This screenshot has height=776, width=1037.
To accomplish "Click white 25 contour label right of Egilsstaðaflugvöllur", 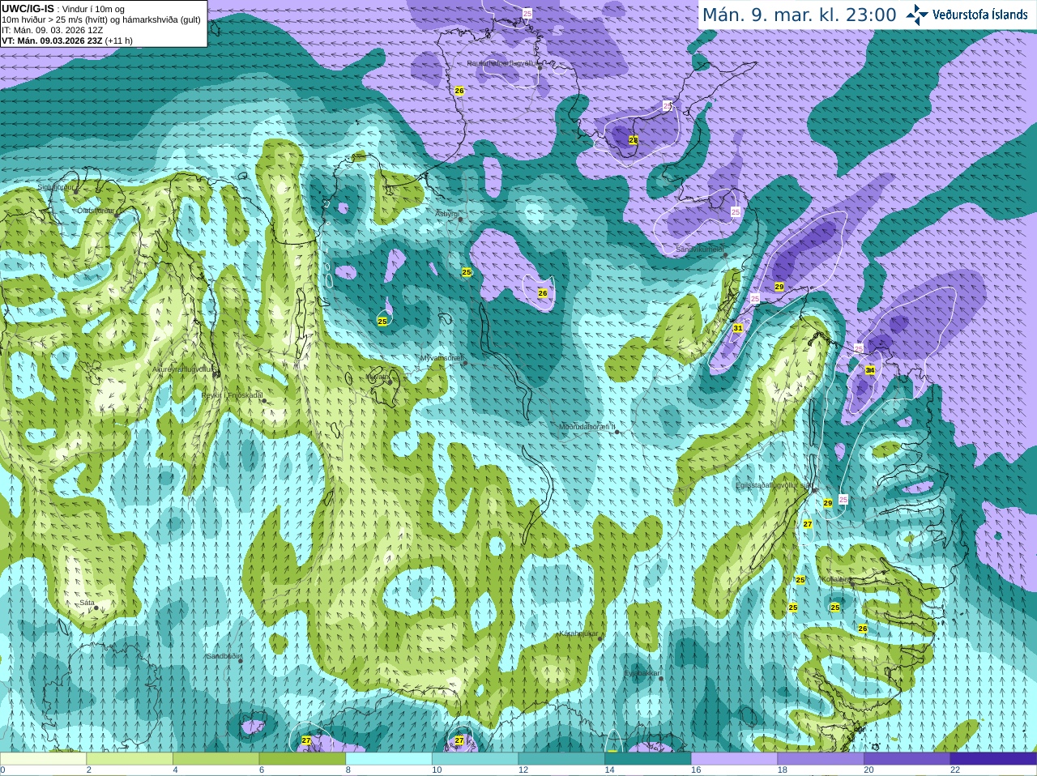I will pos(843,499).
